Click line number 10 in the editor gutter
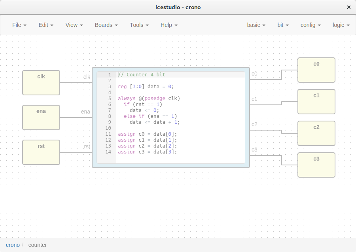This screenshot has height=252, width=356. 108,128
